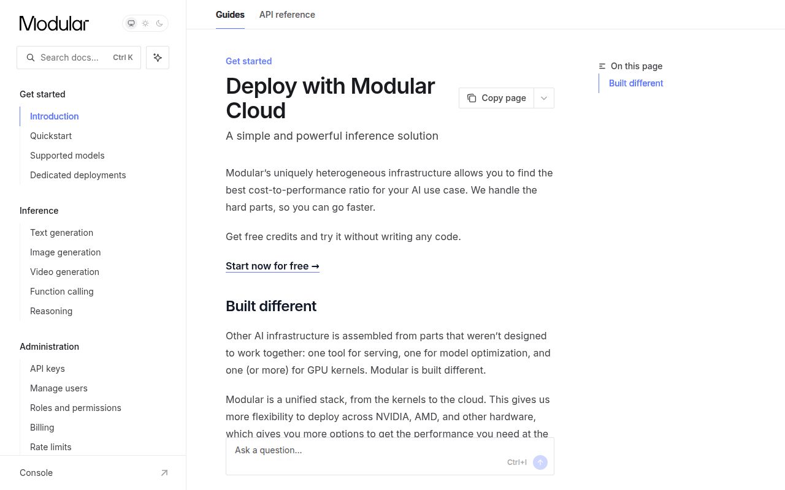Click the Get started breadcrumb
Screen dimensions: 785x490
click(248, 61)
